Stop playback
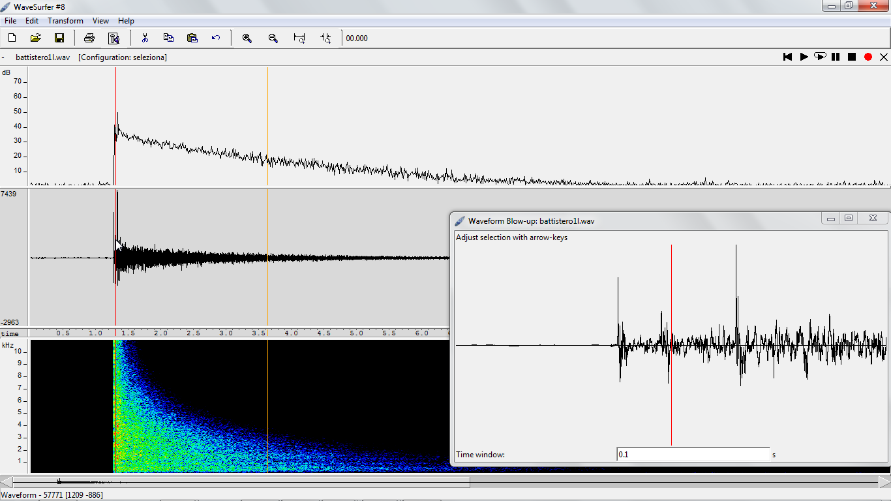The width and height of the screenshot is (891, 501). click(x=852, y=57)
